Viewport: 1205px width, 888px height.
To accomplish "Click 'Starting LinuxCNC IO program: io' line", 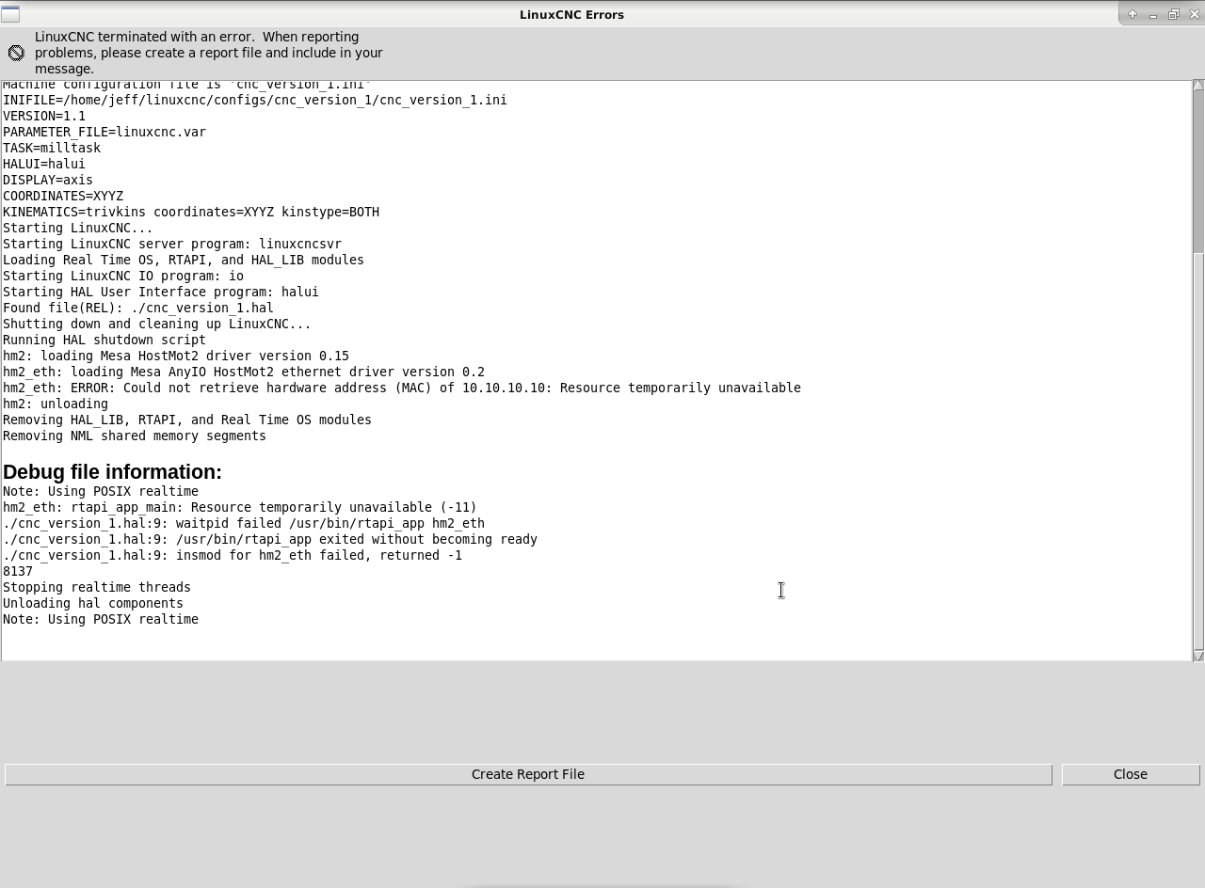I will click(x=123, y=276).
